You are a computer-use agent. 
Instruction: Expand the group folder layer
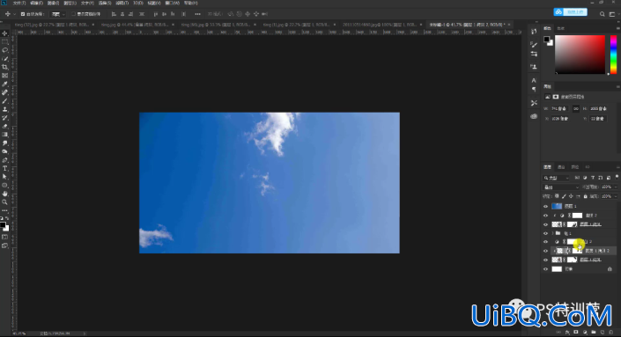(552, 233)
